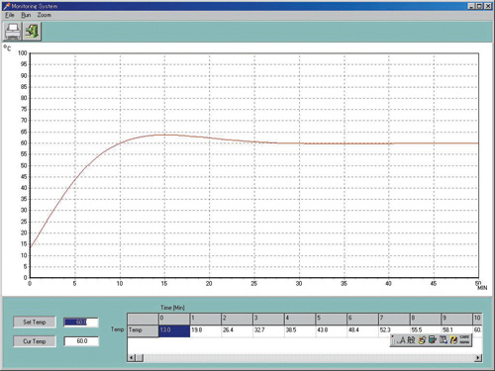Click the printer icon in the toolbar
This screenshot has width=495, height=371.
(x=12, y=32)
